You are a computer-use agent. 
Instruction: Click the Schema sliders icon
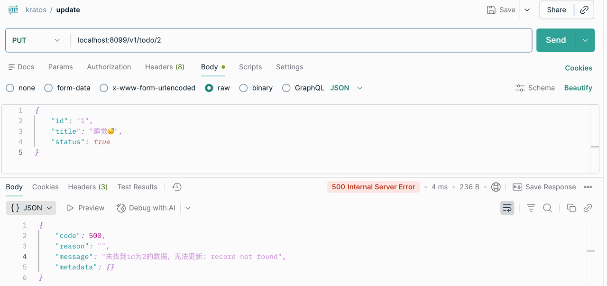520,88
